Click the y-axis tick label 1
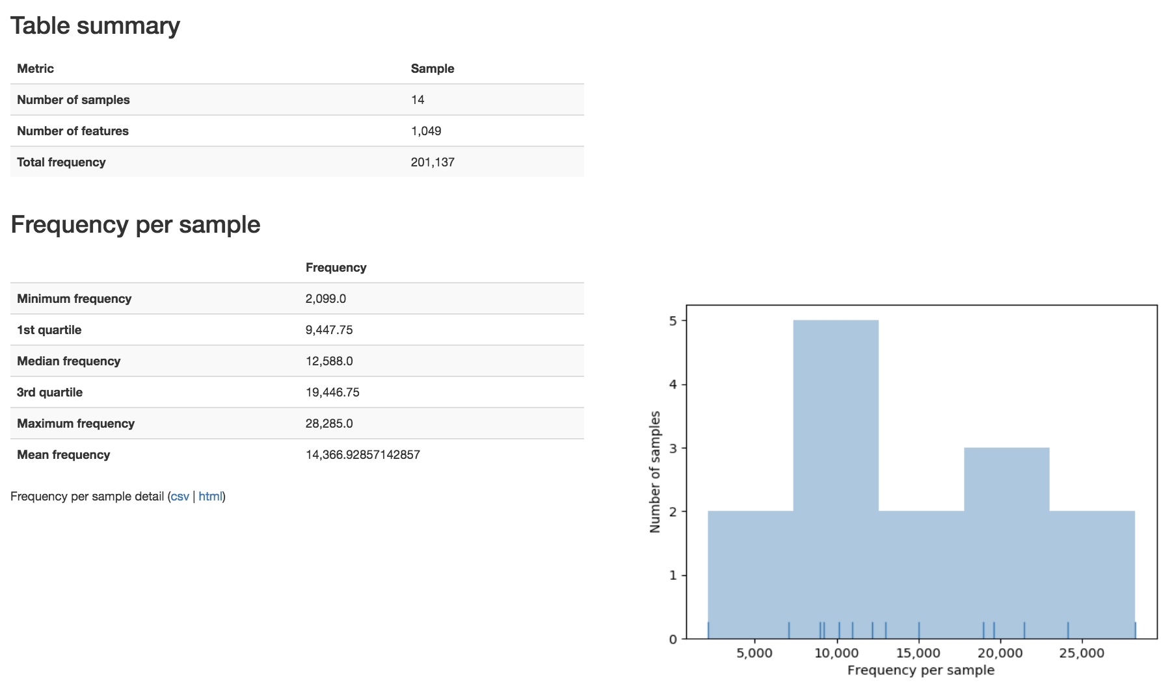 pos(673,575)
